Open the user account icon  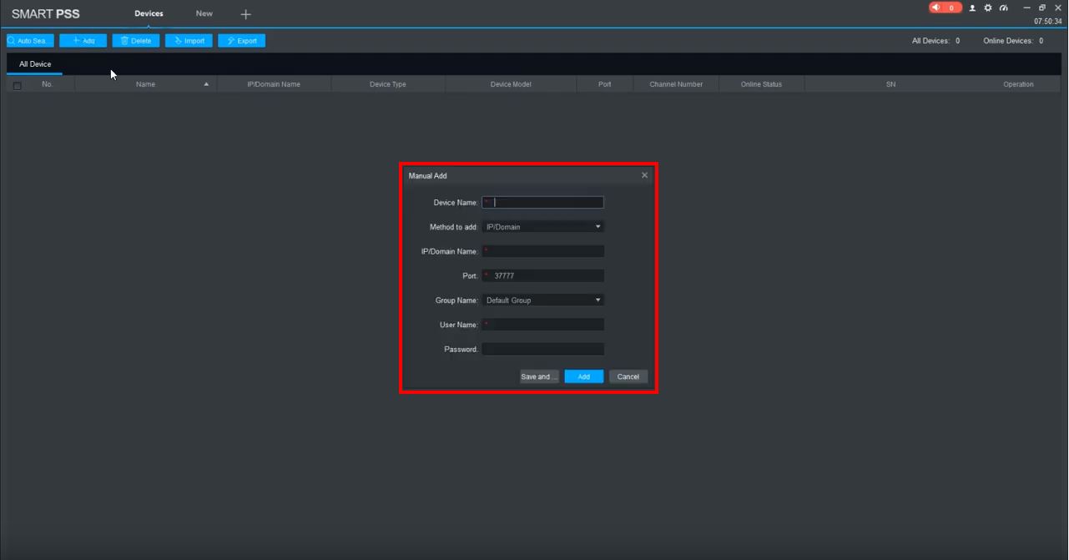[972, 8]
